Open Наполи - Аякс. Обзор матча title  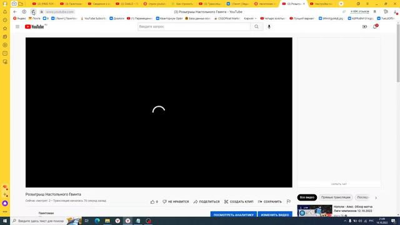click(353, 209)
